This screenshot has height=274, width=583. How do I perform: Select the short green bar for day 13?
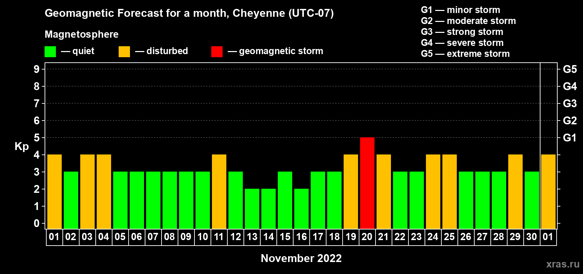point(252,209)
